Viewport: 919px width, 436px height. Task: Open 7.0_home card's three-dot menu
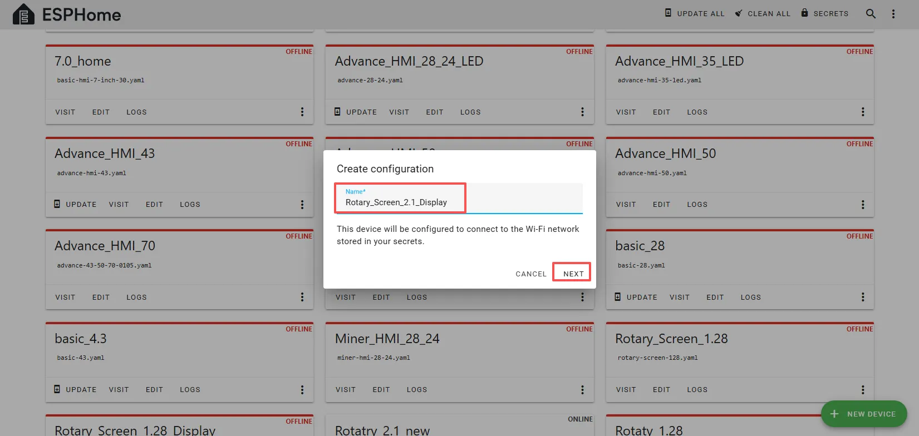[302, 112]
